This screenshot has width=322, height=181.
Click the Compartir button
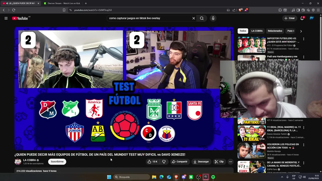click(x=180, y=162)
